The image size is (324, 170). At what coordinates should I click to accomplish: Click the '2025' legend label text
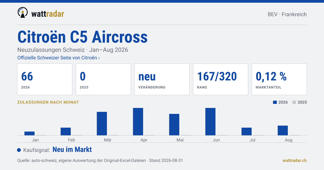[302, 102]
